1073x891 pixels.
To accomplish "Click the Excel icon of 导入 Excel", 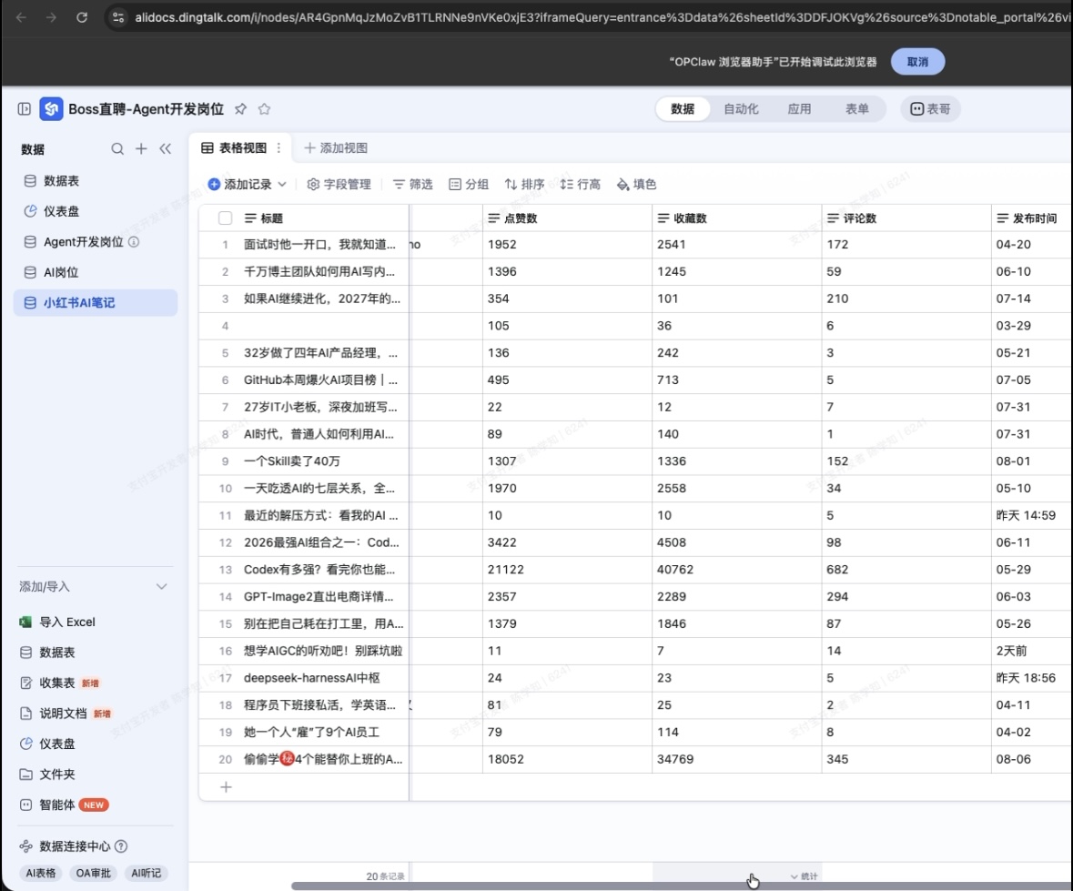I will pyautogui.click(x=26, y=622).
